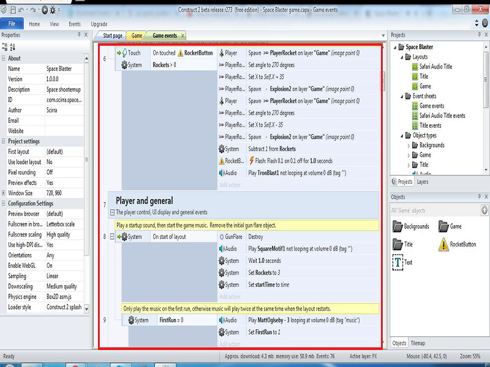Select the FirstRun = 0 condition
Screen dimensions: 490x367
187,320
